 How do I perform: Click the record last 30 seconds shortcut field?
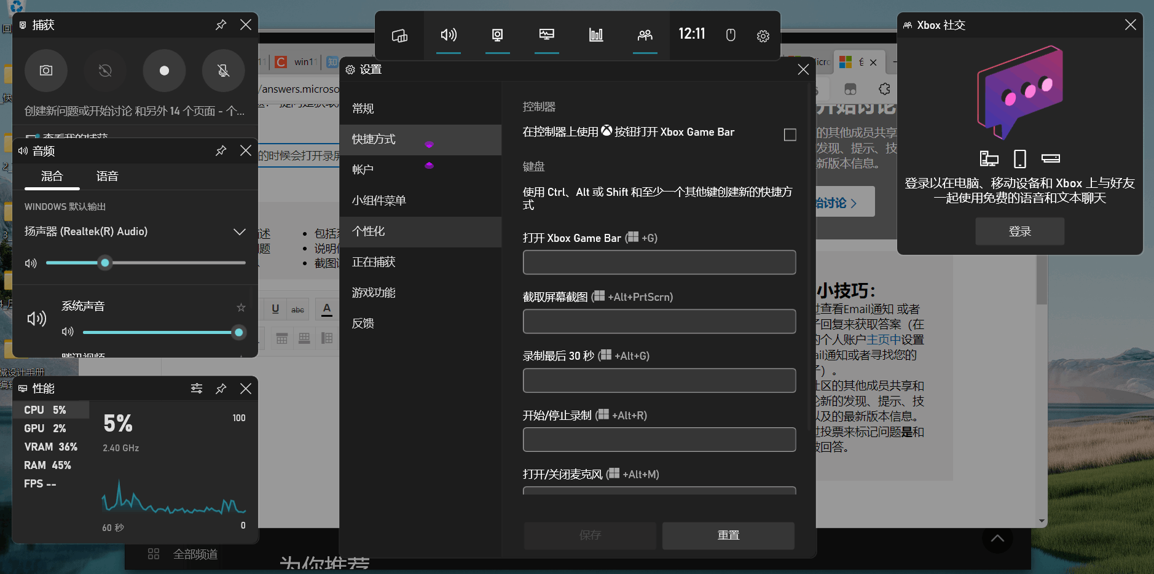(659, 380)
